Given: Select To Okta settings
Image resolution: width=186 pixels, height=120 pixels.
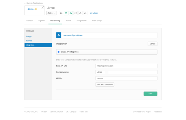Looking at the screenshot, I should 29,41.
